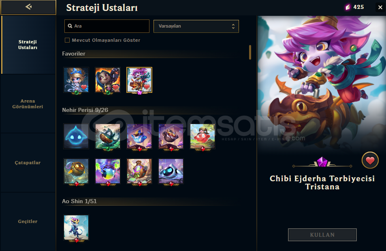This screenshot has height=251, width=386.
Task: Focus the Ara search field
Action: pos(107,26)
